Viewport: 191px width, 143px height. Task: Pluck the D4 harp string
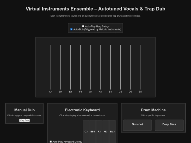click(61, 67)
